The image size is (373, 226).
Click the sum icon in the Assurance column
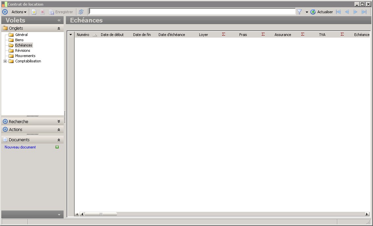[x=302, y=34]
